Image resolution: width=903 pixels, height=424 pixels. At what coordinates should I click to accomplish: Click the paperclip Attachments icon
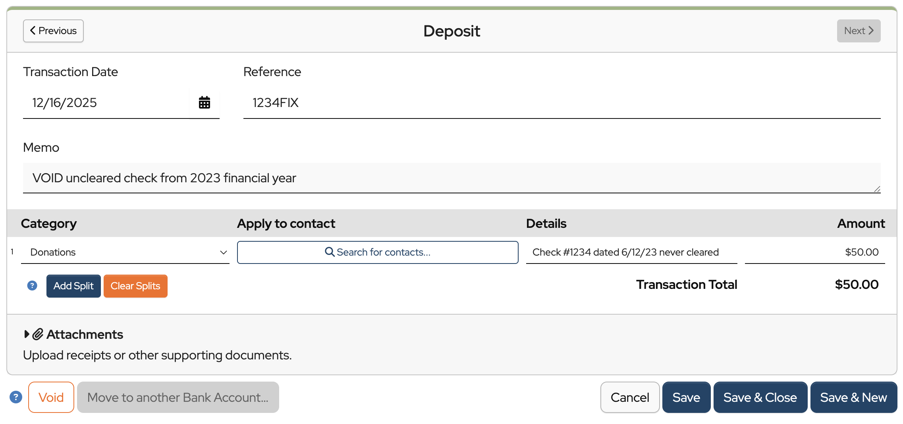[38, 334]
